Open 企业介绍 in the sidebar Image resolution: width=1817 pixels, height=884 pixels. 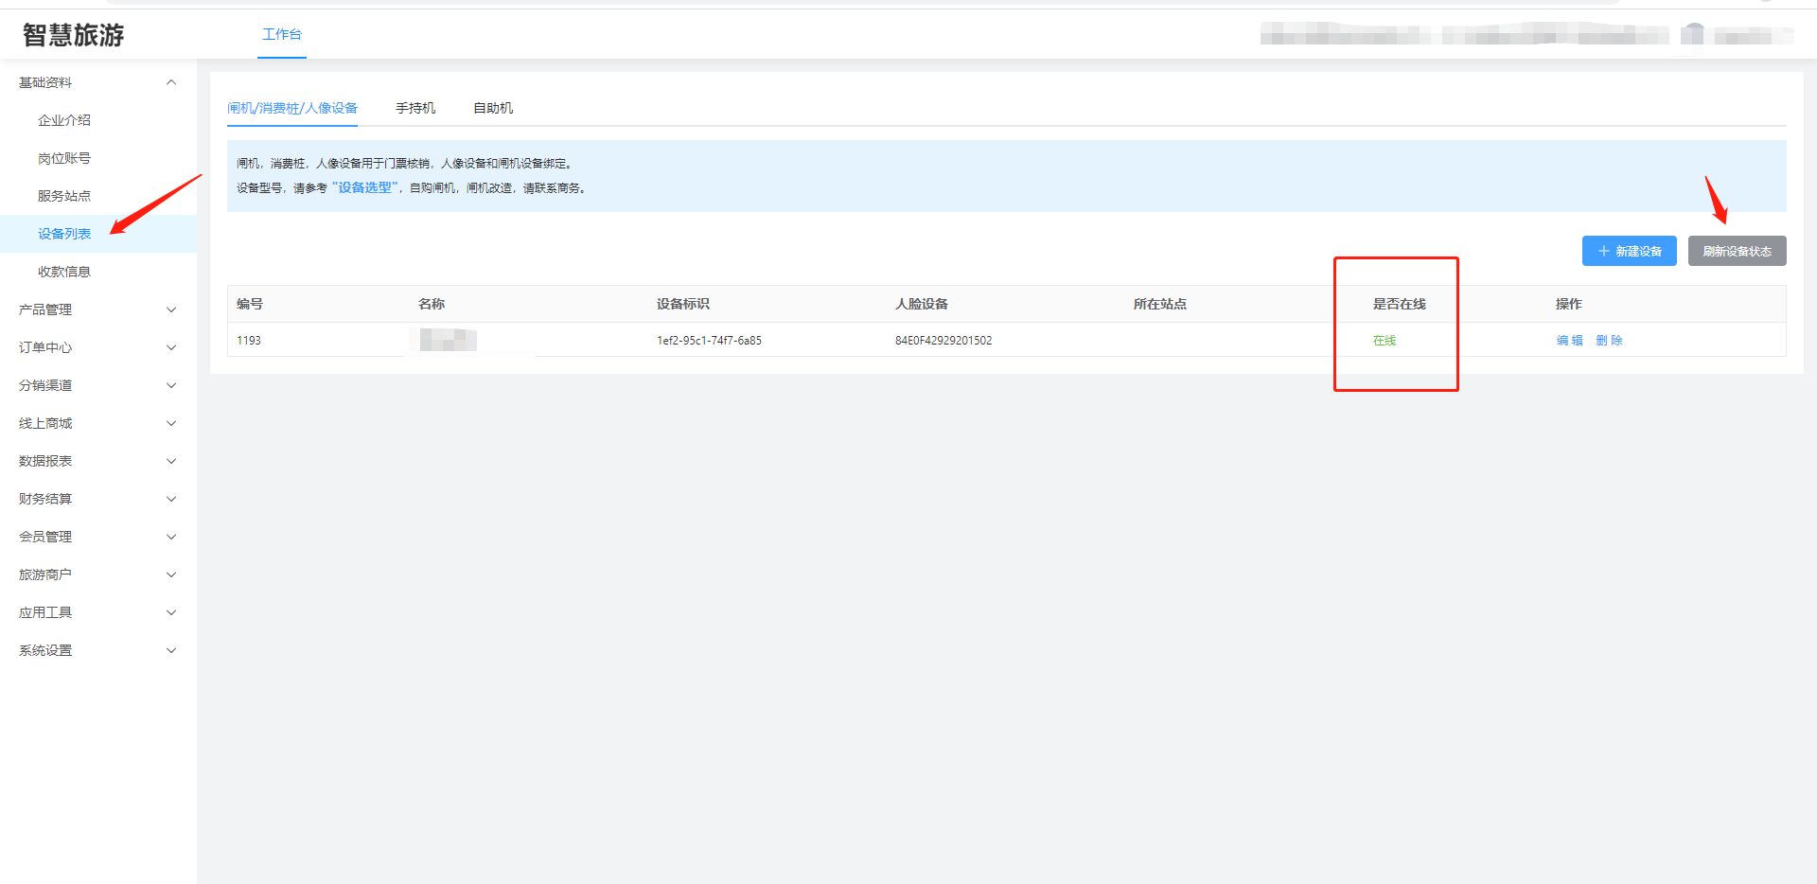click(64, 120)
